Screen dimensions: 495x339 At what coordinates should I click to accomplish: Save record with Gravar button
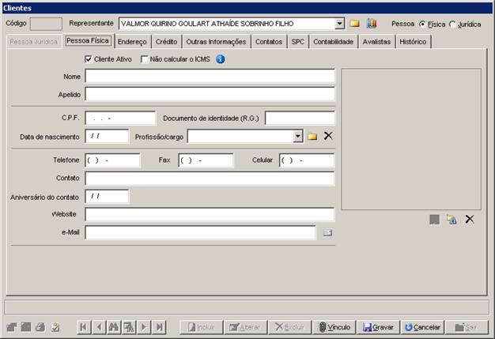tap(378, 327)
